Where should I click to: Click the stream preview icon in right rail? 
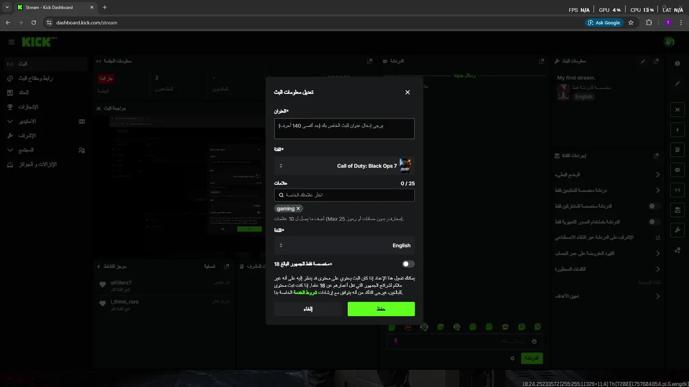[677, 110]
